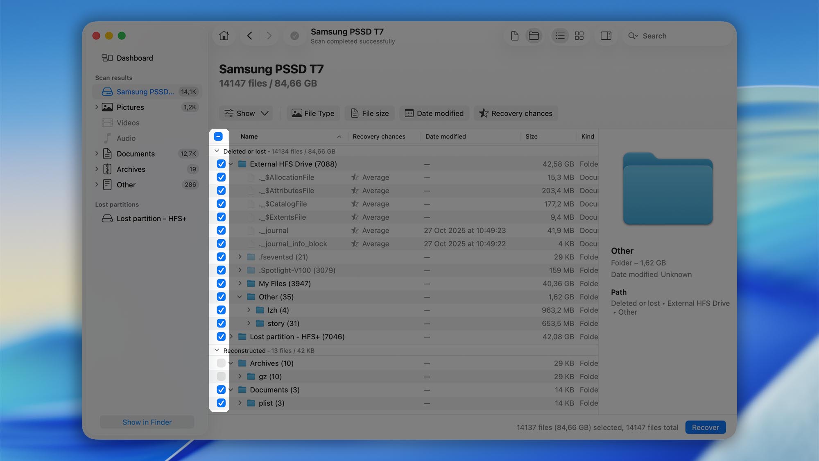Click Show in Finder
The height and width of the screenshot is (461, 819).
coord(147,422)
